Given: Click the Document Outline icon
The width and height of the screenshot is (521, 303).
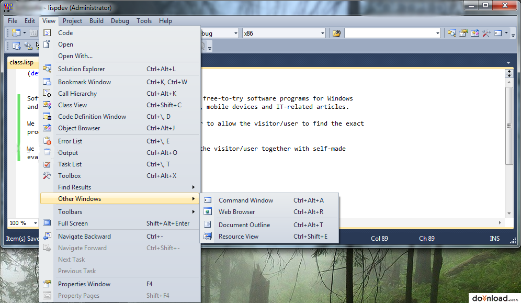Looking at the screenshot, I should tap(208, 225).
